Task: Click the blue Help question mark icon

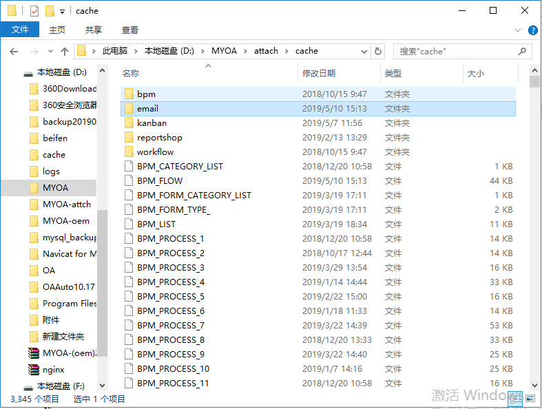Action: pos(532,30)
